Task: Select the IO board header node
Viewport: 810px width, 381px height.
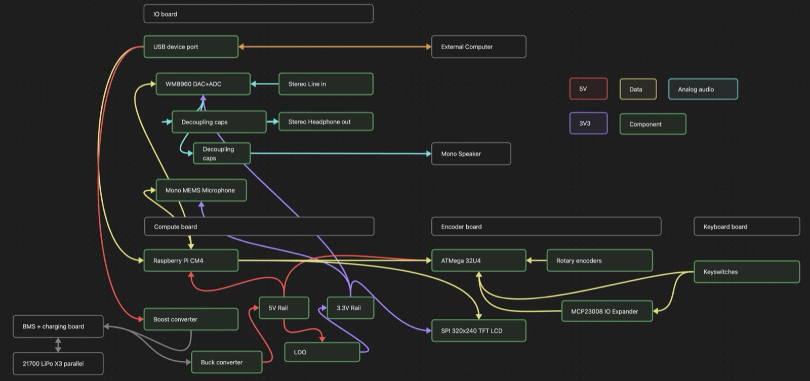Action: tap(258, 14)
